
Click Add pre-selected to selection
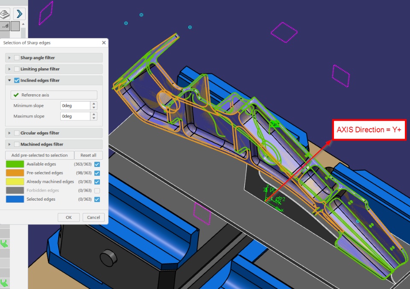[39, 155]
